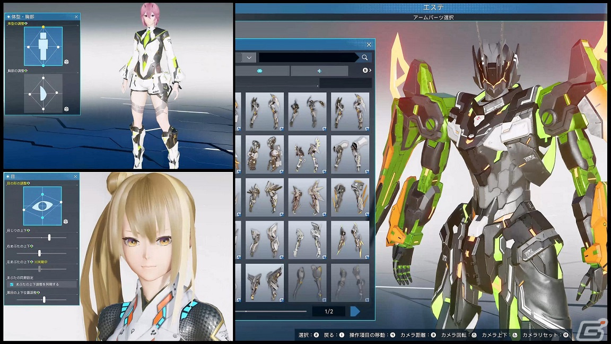Select the spiky arm part in second row middle
The height and width of the screenshot is (344, 611).
coord(308,154)
